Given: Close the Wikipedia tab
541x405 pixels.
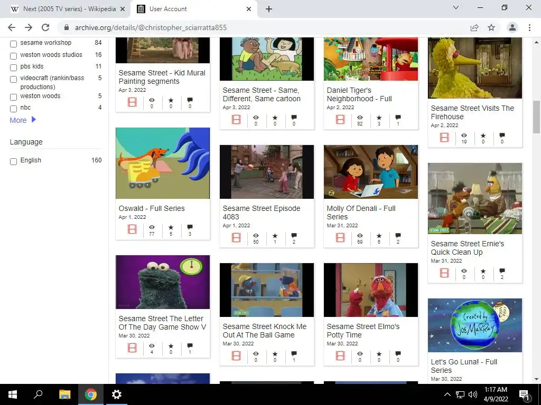Looking at the screenshot, I should pyautogui.click(x=123, y=9).
